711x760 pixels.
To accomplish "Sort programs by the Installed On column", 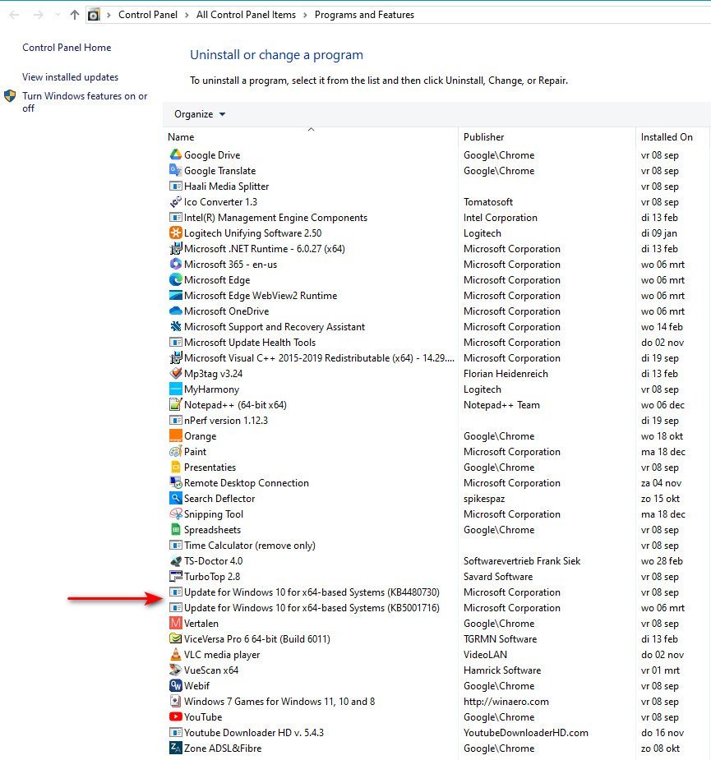I will 667,137.
